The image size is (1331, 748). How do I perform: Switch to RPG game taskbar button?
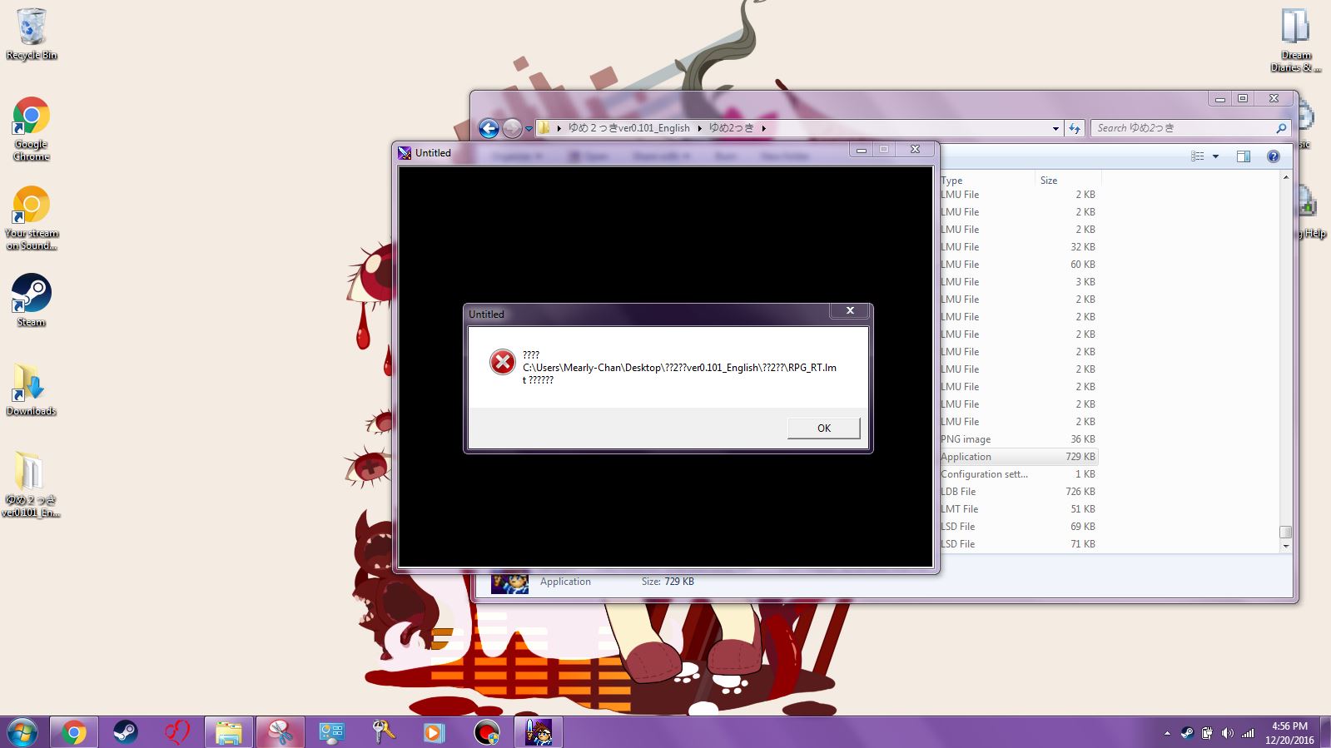[x=539, y=732]
